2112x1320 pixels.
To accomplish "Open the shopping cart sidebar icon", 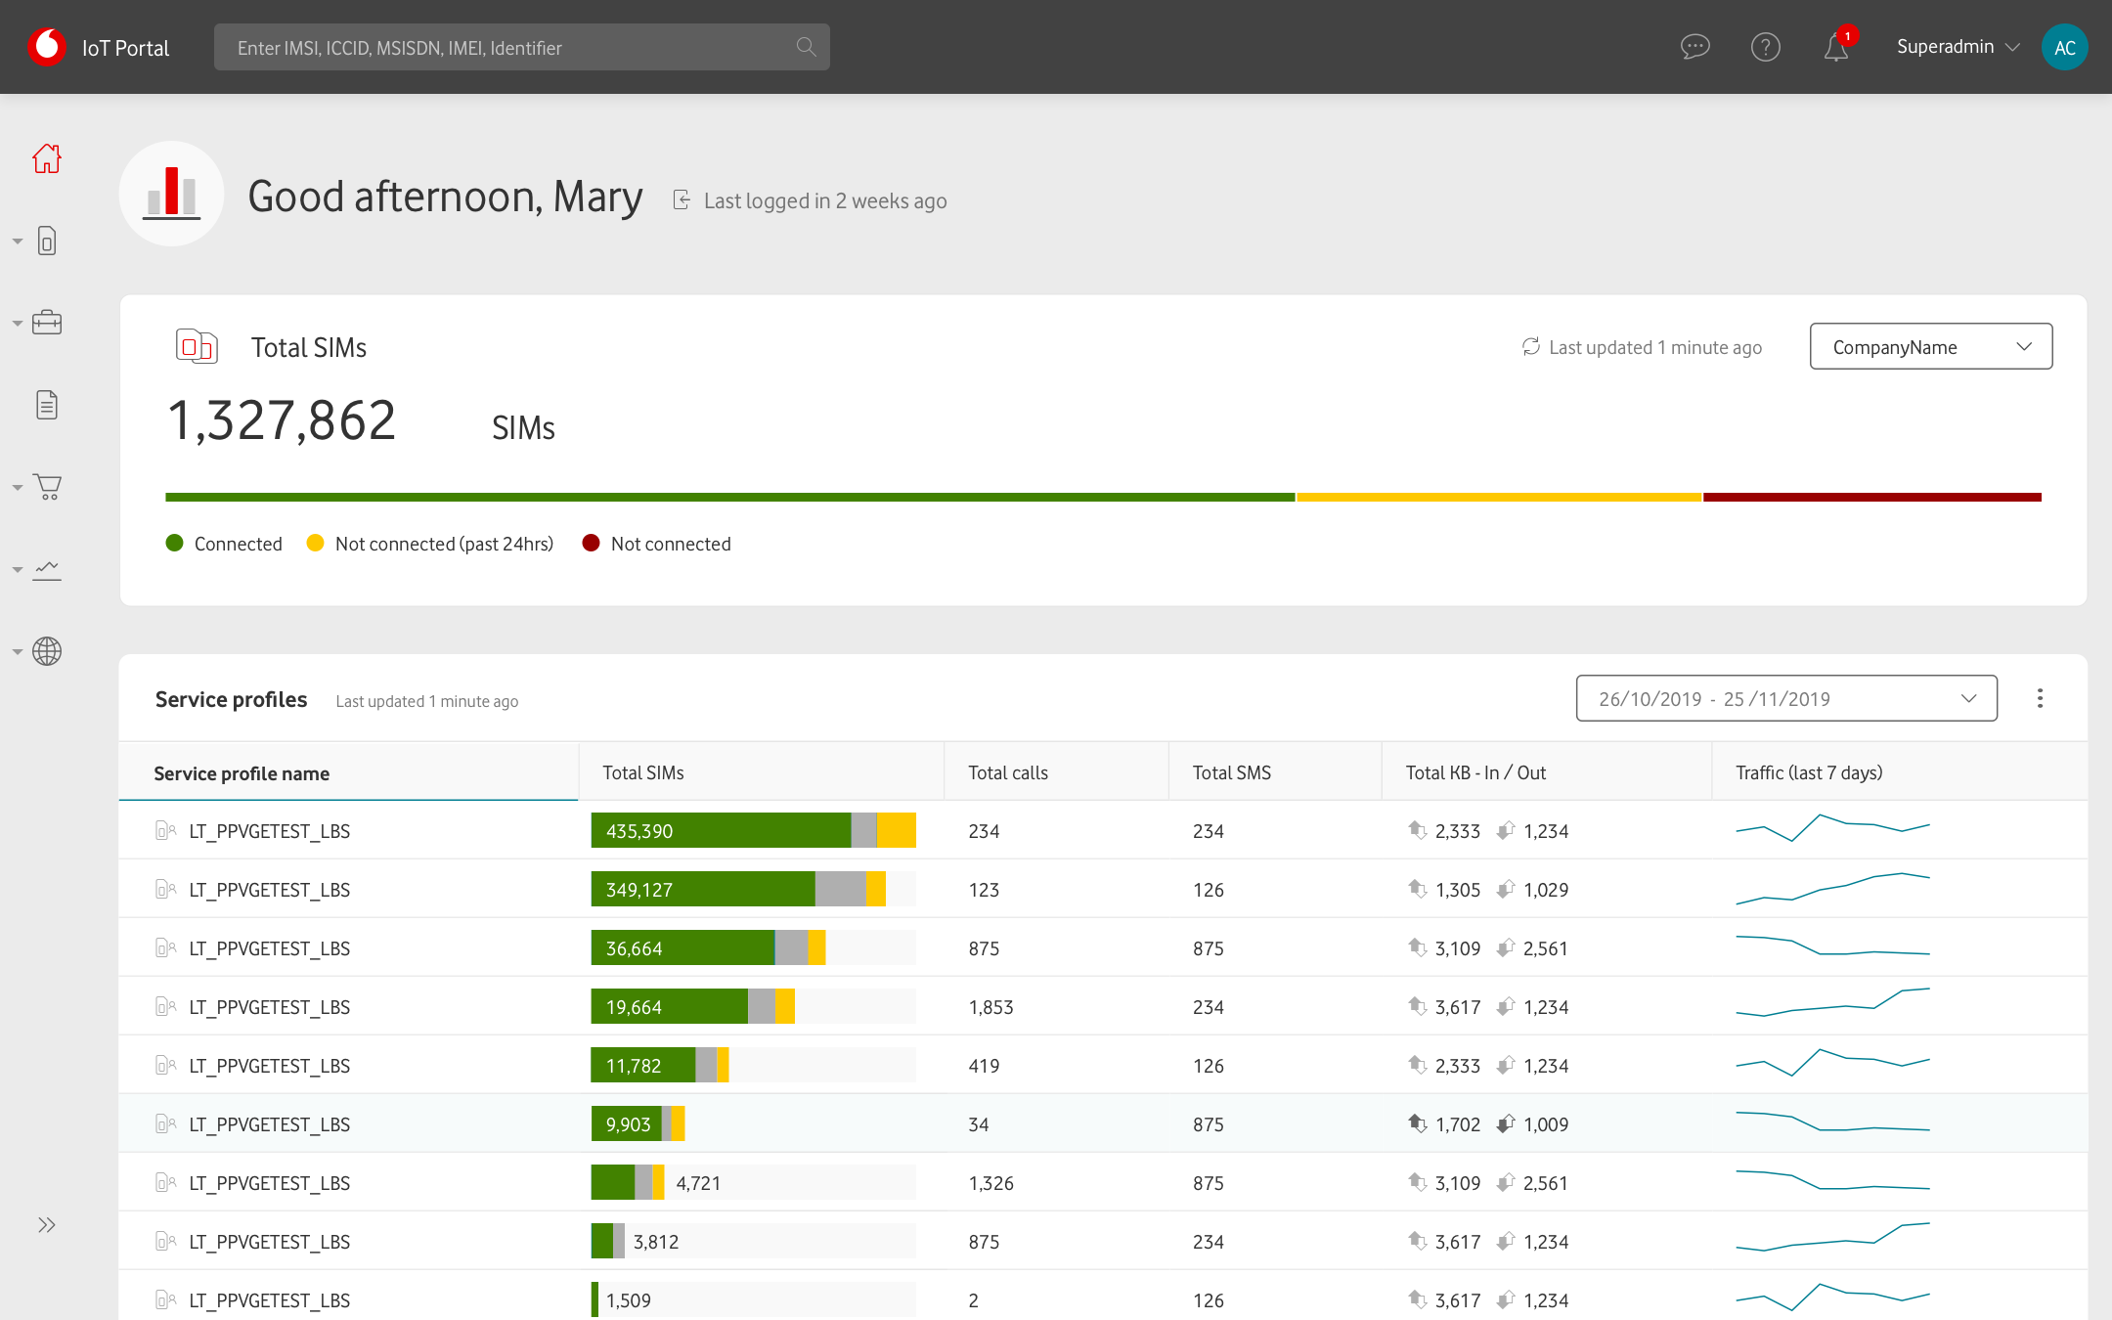I will pos(47,487).
